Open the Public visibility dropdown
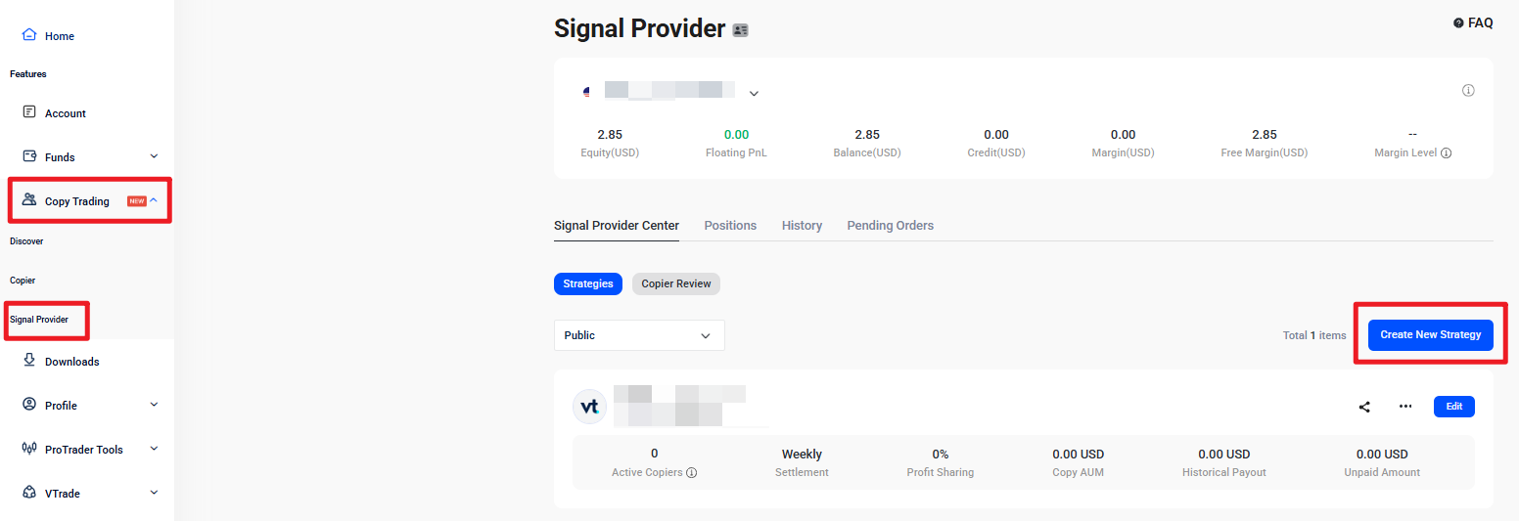The height and width of the screenshot is (521, 1519). coord(638,335)
